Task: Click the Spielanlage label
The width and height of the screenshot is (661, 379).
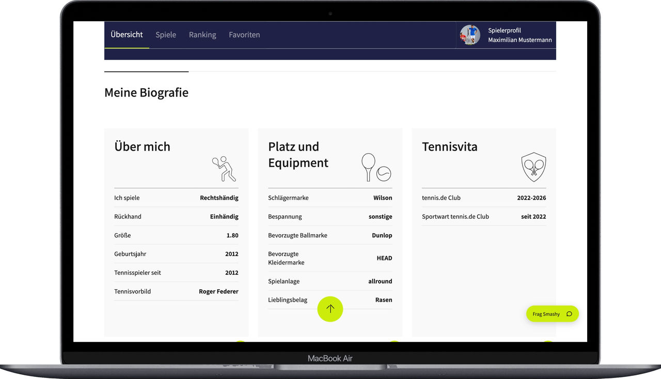Action: 284,281
